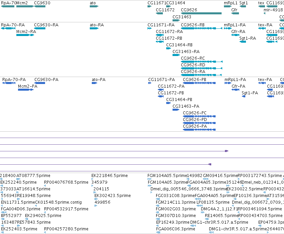Click the "Mcm2-PA" protein label
284x234 pixels.
click(x=28, y=86)
